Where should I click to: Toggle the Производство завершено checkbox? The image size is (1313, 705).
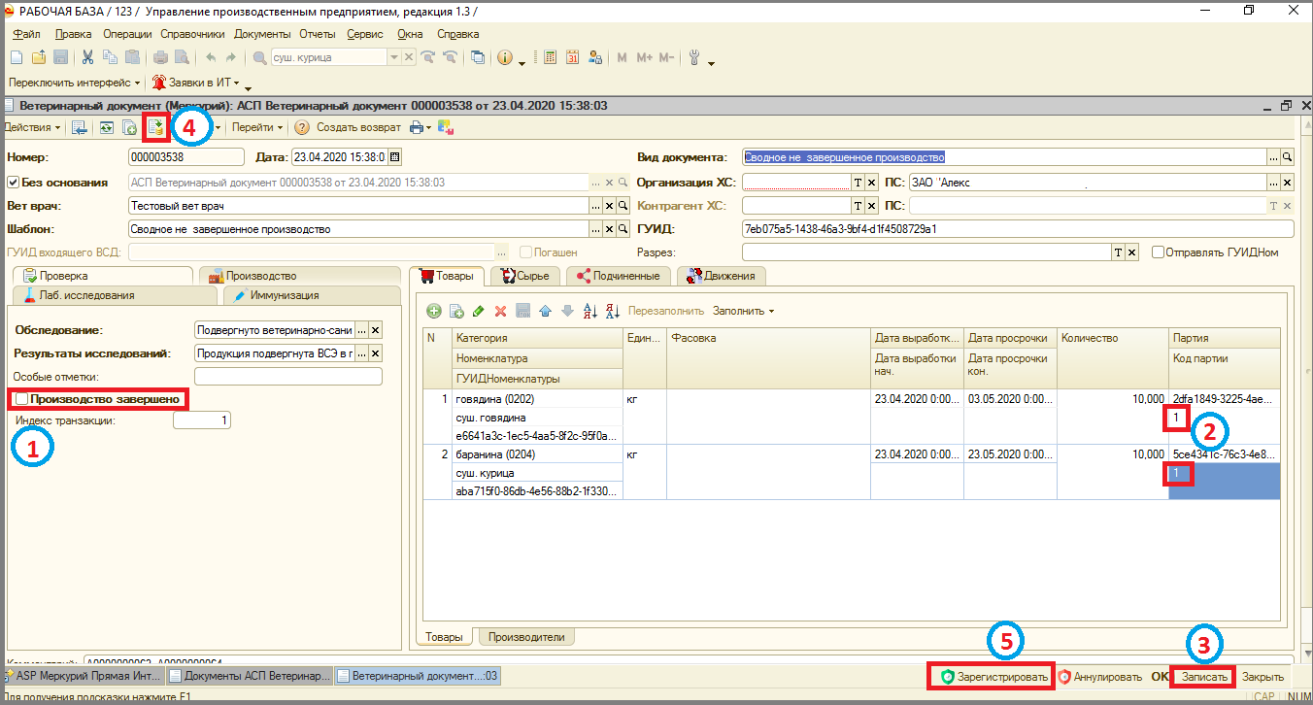click(x=21, y=398)
